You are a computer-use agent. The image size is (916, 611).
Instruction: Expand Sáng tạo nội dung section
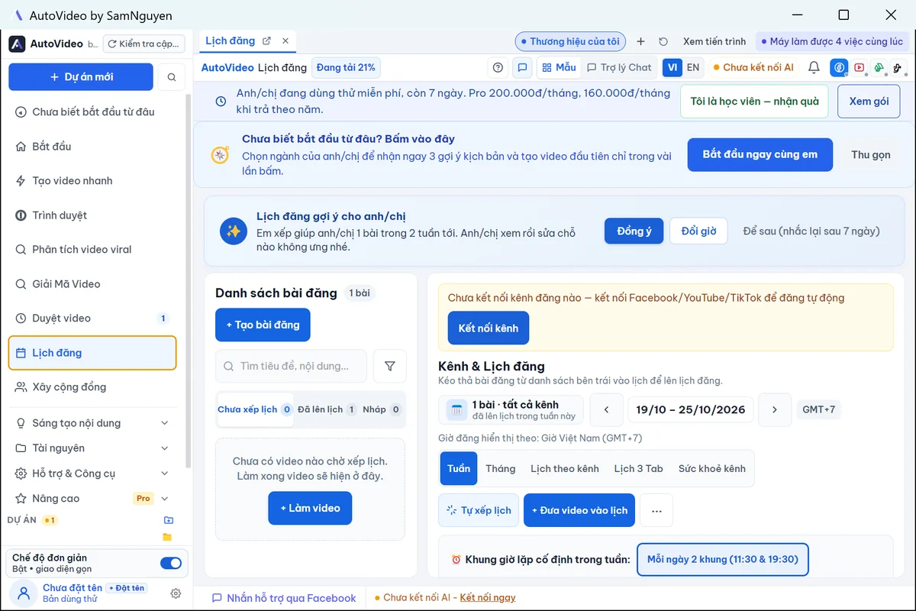92,423
